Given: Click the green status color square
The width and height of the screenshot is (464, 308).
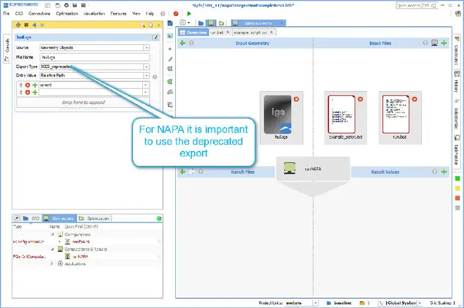Looking at the screenshot, I should tap(457, 178).
